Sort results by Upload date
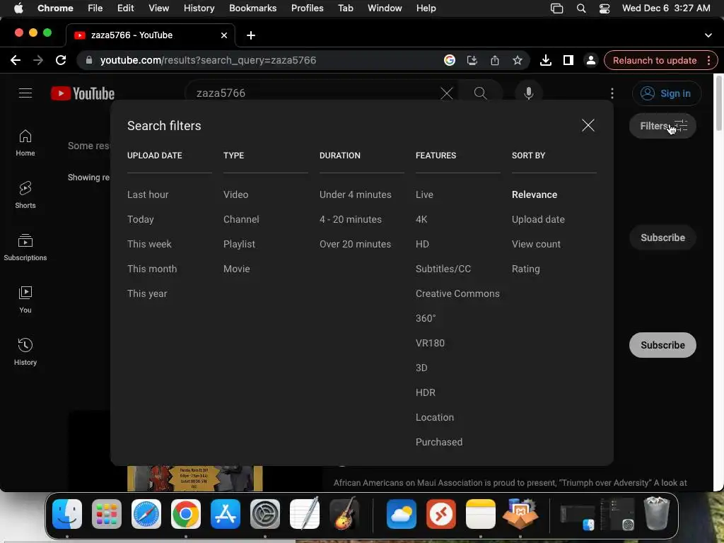Screen dimensions: 724x543 (538, 219)
